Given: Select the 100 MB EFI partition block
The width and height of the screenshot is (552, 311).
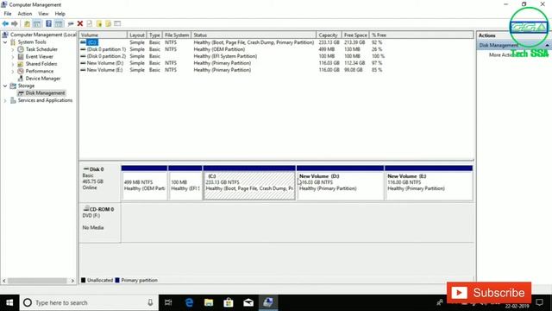Looking at the screenshot, I should [185, 183].
